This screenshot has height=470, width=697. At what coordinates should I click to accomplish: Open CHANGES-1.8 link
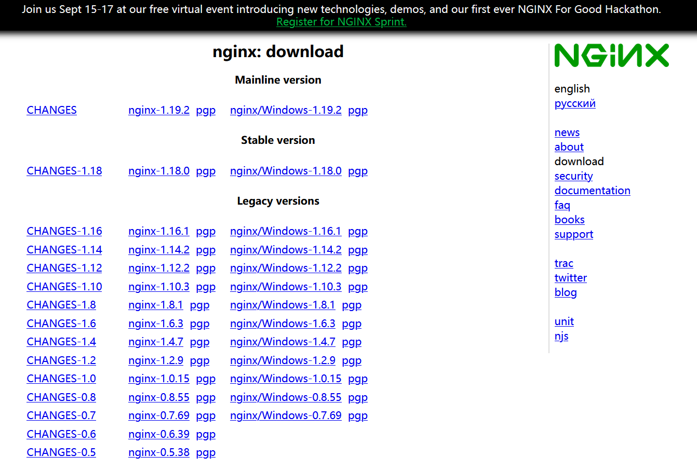61,305
